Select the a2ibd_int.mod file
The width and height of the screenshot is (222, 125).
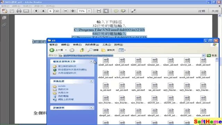tap(138, 62)
